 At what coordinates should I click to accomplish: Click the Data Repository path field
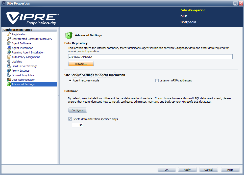point(150,57)
